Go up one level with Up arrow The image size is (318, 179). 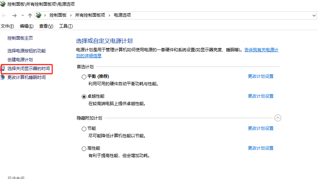pos(30,16)
